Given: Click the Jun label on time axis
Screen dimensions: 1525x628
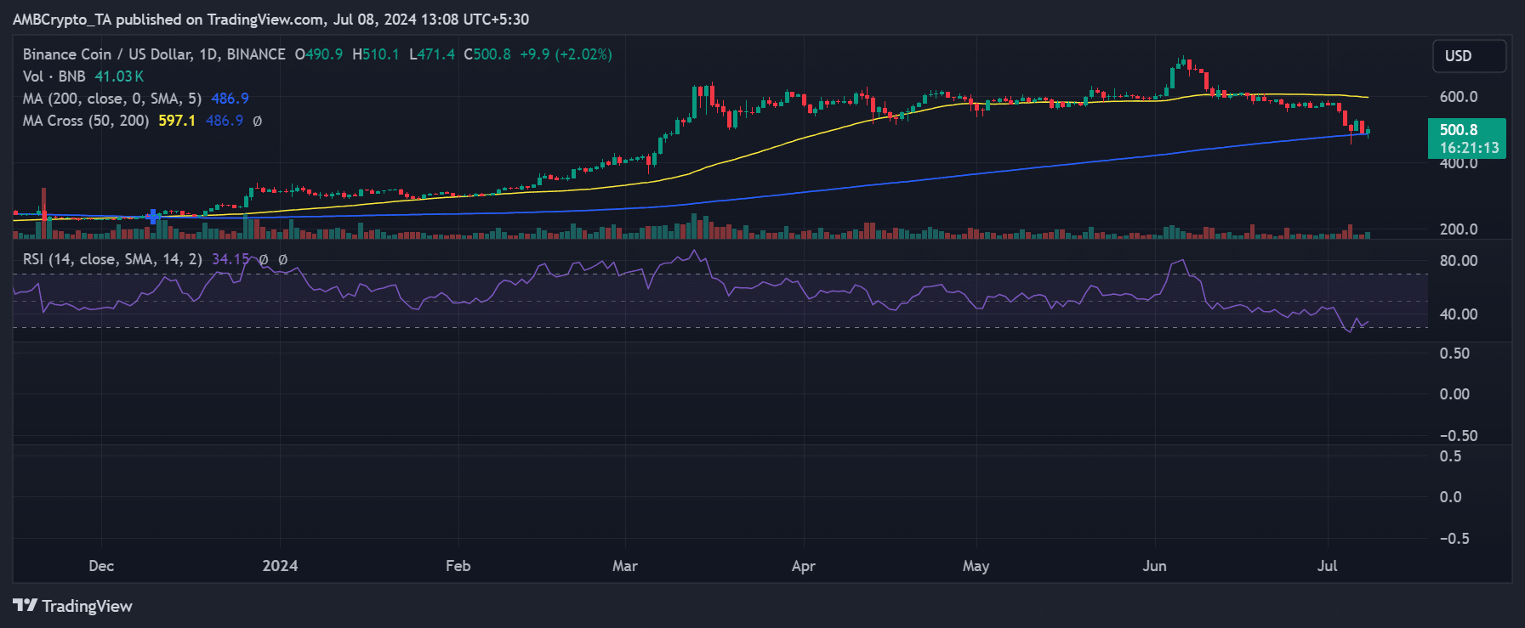Looking at the screenshot, I should [x=1155, y=566].
